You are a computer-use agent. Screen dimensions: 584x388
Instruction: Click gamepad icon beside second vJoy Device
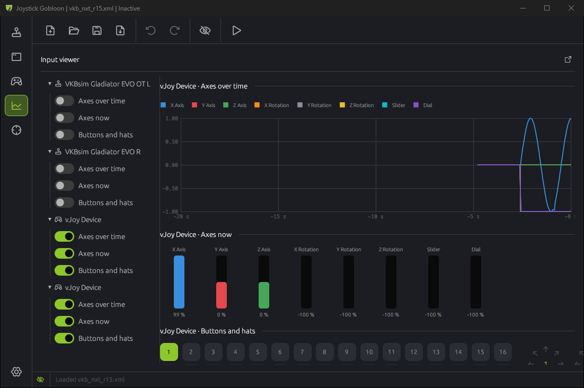pyautogui.click(x=58, y=287)
